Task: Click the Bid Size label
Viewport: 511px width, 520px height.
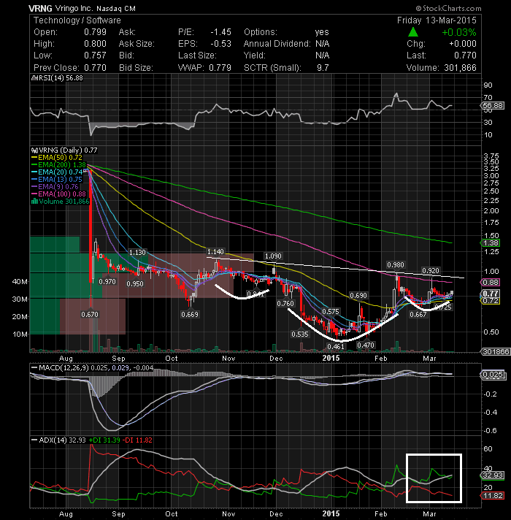Action: coord(137,68)
